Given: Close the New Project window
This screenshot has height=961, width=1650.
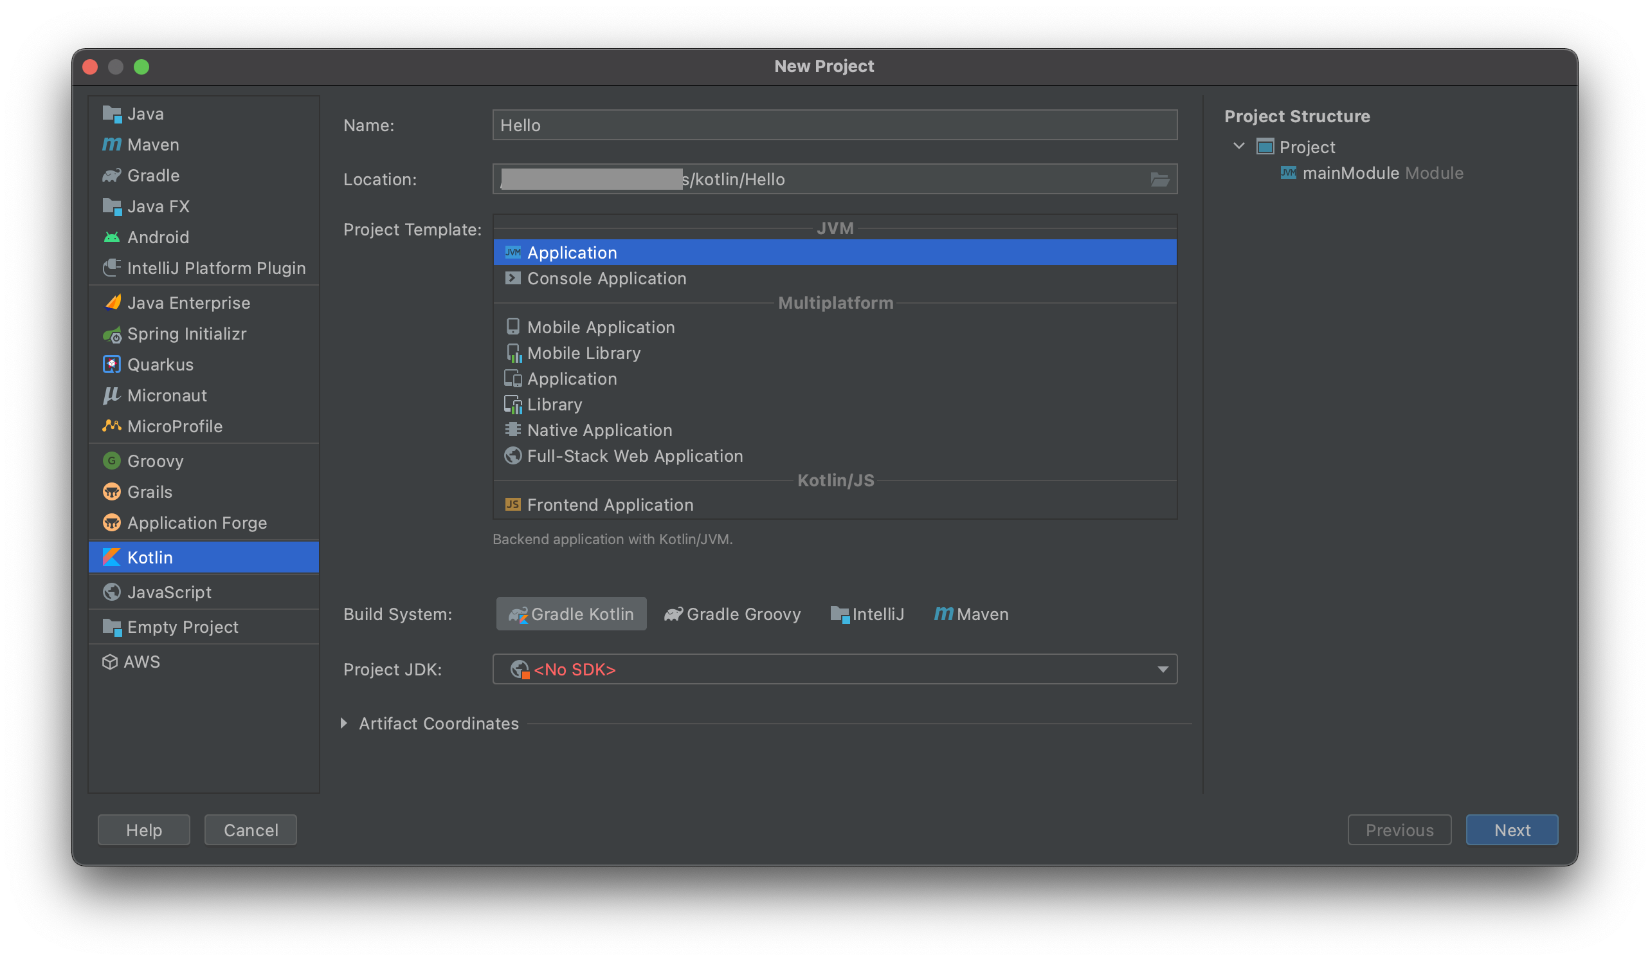Looking at the screenshot, I should (x=91, y=67).
